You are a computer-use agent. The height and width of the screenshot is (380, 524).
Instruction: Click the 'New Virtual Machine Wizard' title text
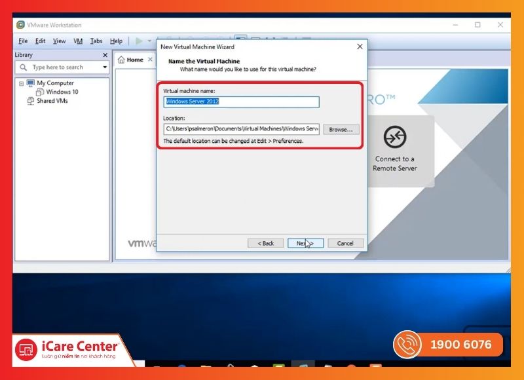(x=197, y=47)
